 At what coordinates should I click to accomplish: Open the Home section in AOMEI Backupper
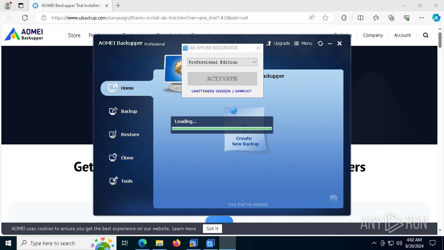point(127,88)
